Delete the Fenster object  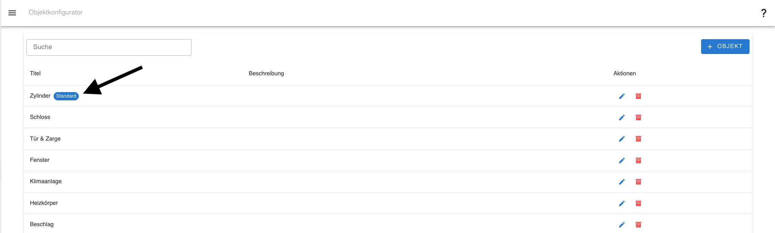[x=638, y=160]
